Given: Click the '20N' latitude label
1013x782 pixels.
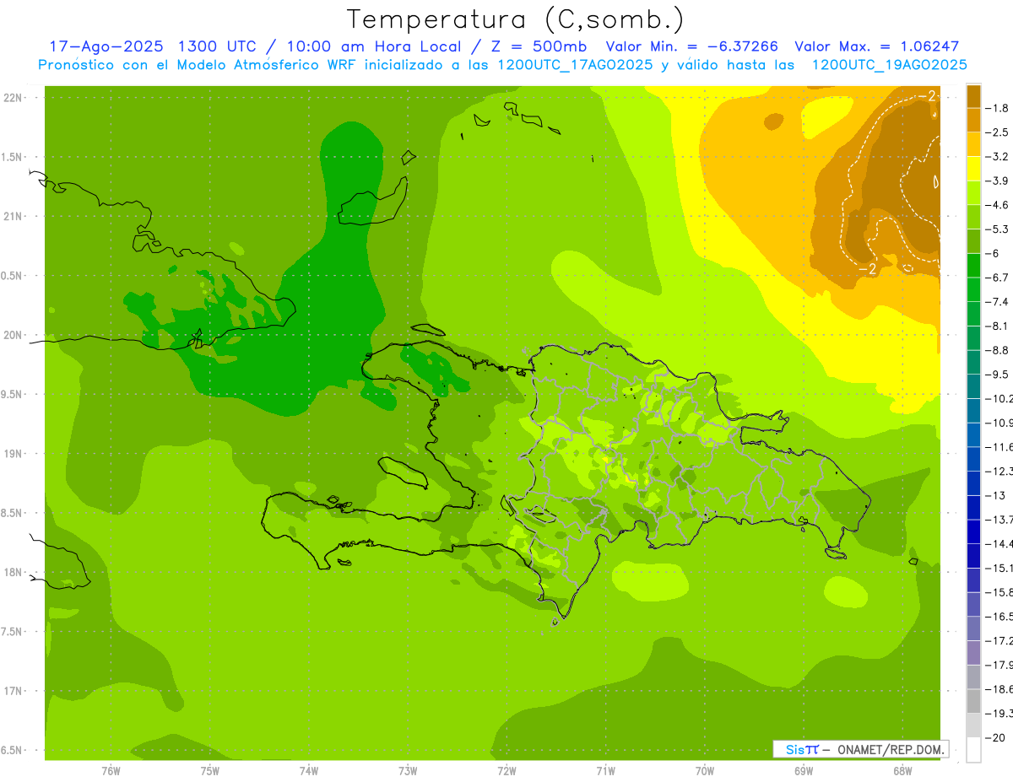Looking at the screenshot, I should tap(13, 335).
